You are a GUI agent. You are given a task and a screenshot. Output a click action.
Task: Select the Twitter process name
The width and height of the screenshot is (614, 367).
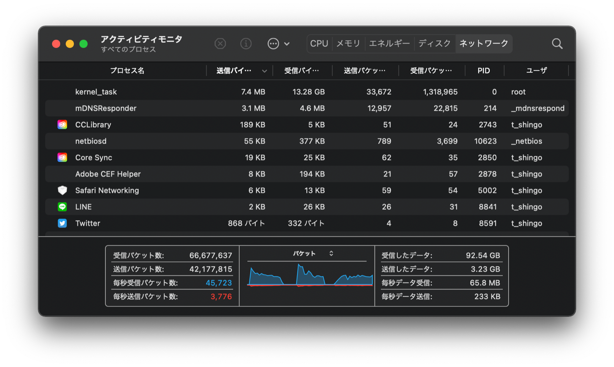coord(88,223)
